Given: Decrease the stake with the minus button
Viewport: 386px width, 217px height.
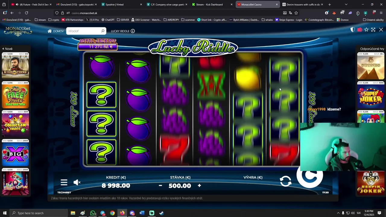Looking at the screenshot, I should coord(160,186).
